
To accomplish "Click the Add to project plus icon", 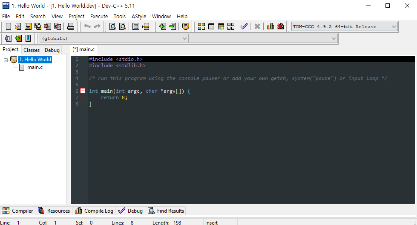I will click(x=162, y=26).
